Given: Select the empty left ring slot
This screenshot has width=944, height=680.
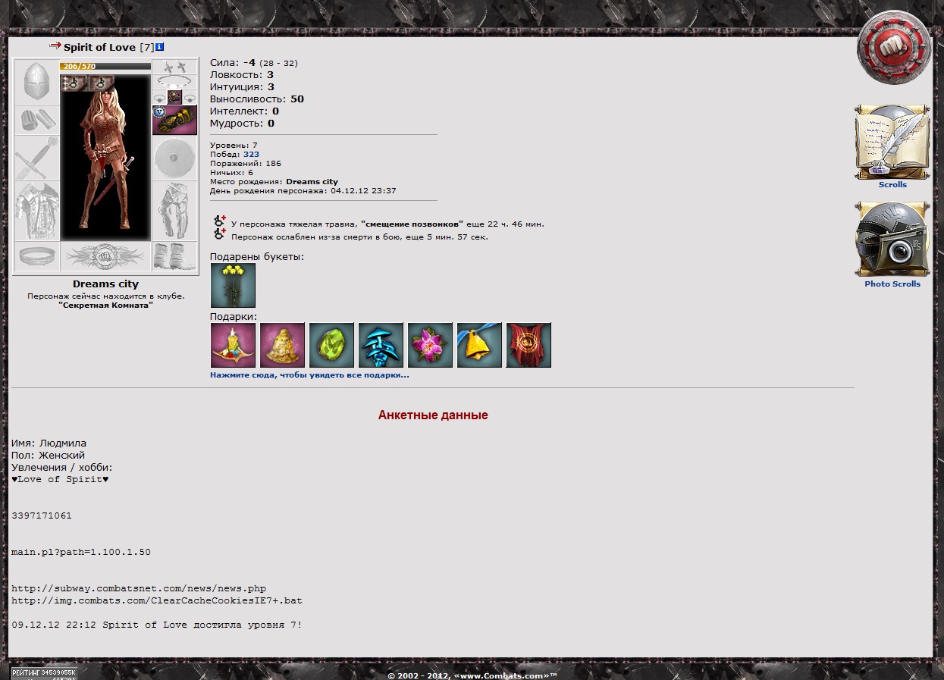Looking at the screenshot, I should click(159, 97).
